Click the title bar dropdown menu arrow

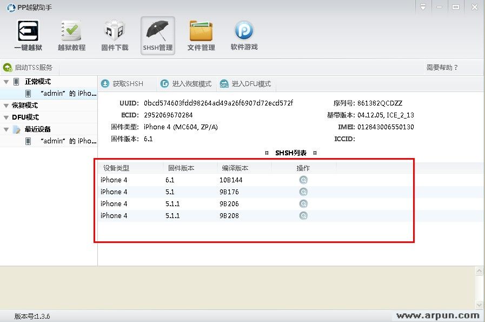click(x=423, y=7)
